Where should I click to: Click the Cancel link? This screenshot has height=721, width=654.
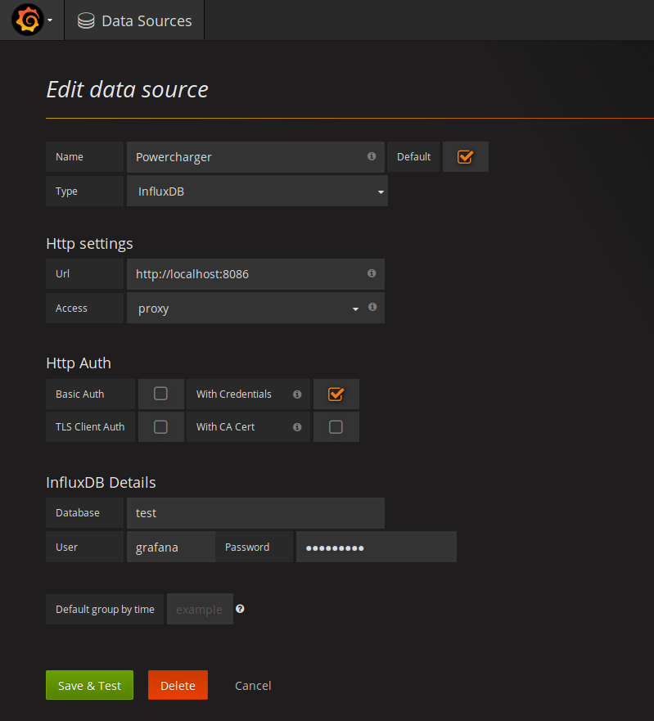[253, 686]
